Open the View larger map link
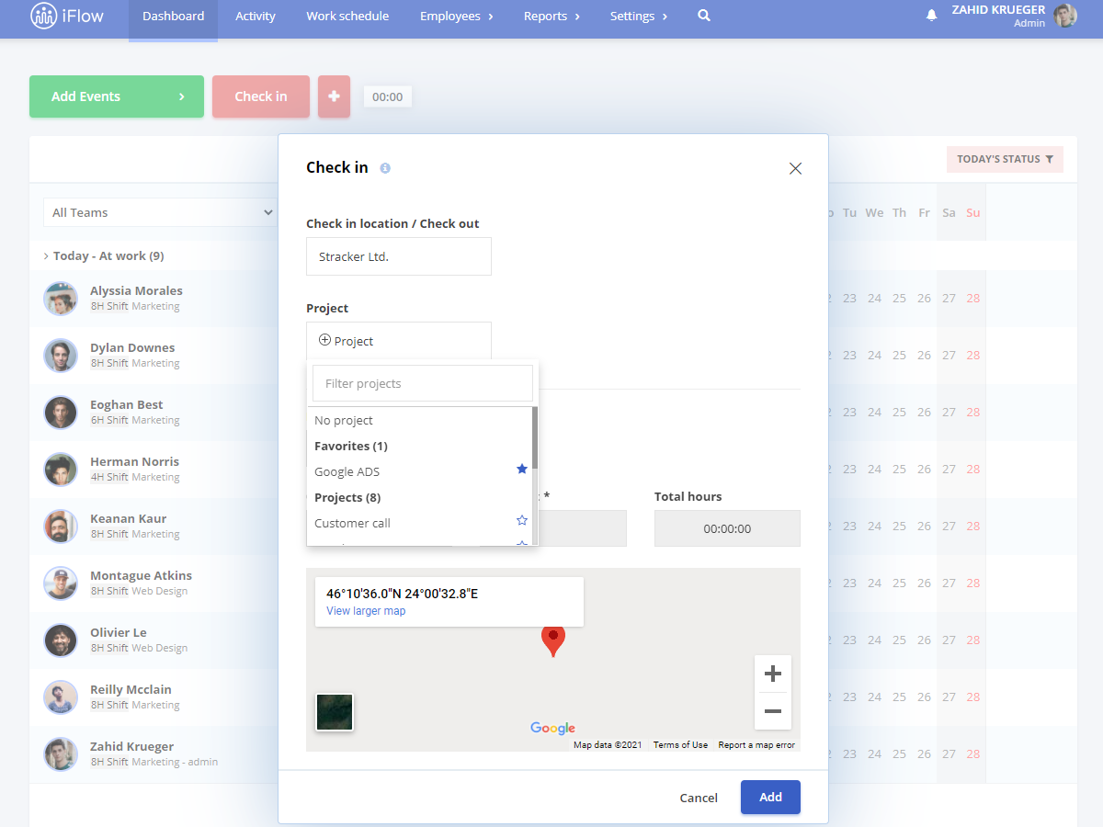 tap(366, 611)
